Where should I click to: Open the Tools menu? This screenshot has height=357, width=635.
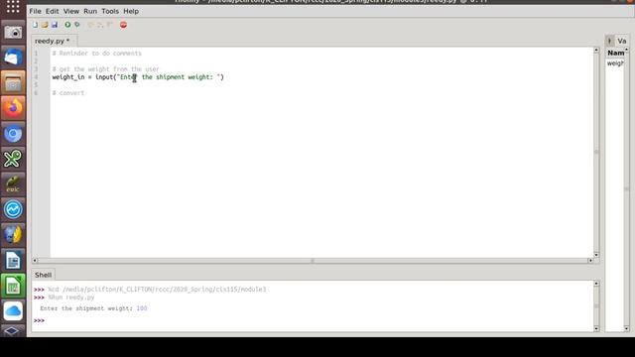point(110,11)
